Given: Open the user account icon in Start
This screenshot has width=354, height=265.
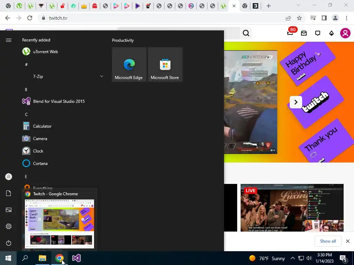Looking at the screenshot, I should (x=9, y=177).
